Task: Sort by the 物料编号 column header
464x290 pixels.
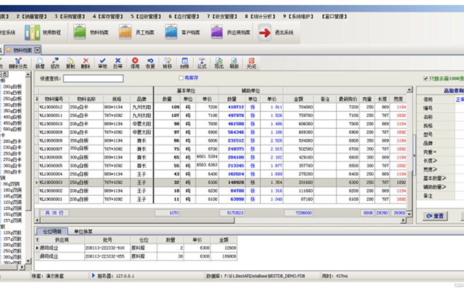Action: coord(54,99)
